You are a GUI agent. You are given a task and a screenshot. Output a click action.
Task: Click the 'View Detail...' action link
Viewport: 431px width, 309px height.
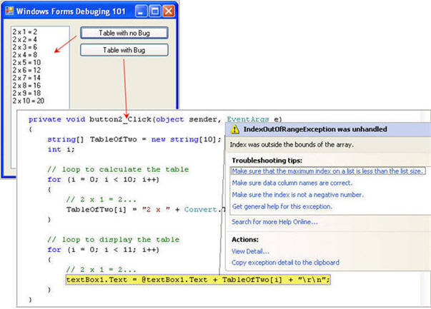tap(250, 251)
